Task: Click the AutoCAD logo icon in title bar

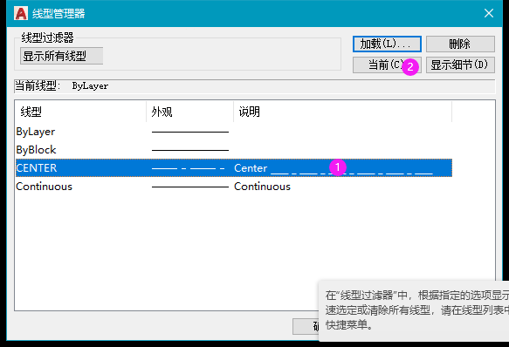Action: click(21, 13)
